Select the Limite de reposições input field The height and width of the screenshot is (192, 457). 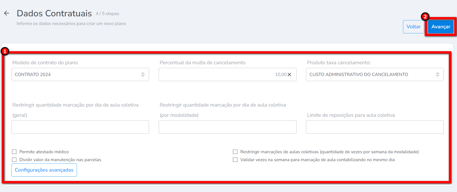pos(375,127)
